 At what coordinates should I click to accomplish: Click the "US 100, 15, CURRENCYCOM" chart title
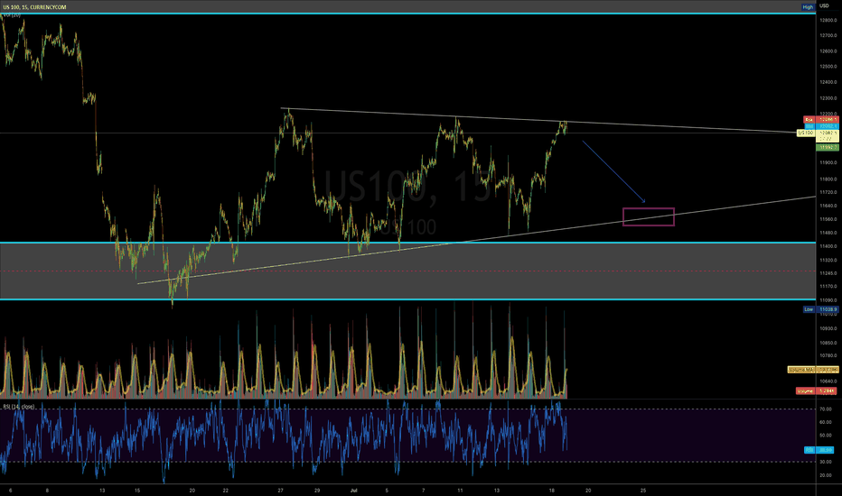coord(35,7)
